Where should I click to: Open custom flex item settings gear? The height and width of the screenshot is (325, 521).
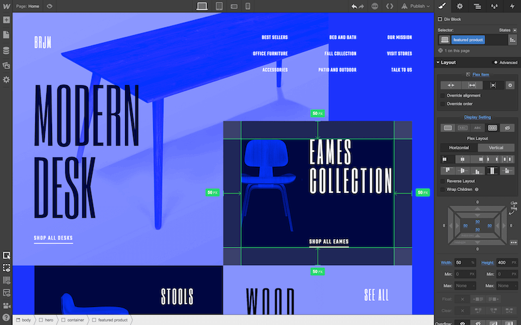coord(510,85)
